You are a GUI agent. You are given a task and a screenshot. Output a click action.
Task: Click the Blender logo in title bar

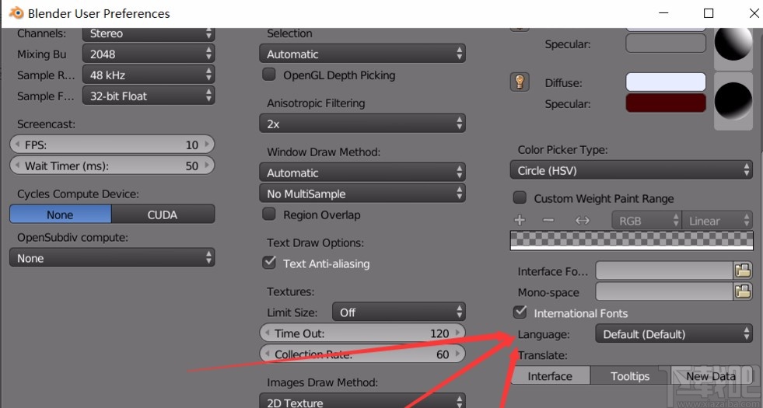tap(16, 13)
